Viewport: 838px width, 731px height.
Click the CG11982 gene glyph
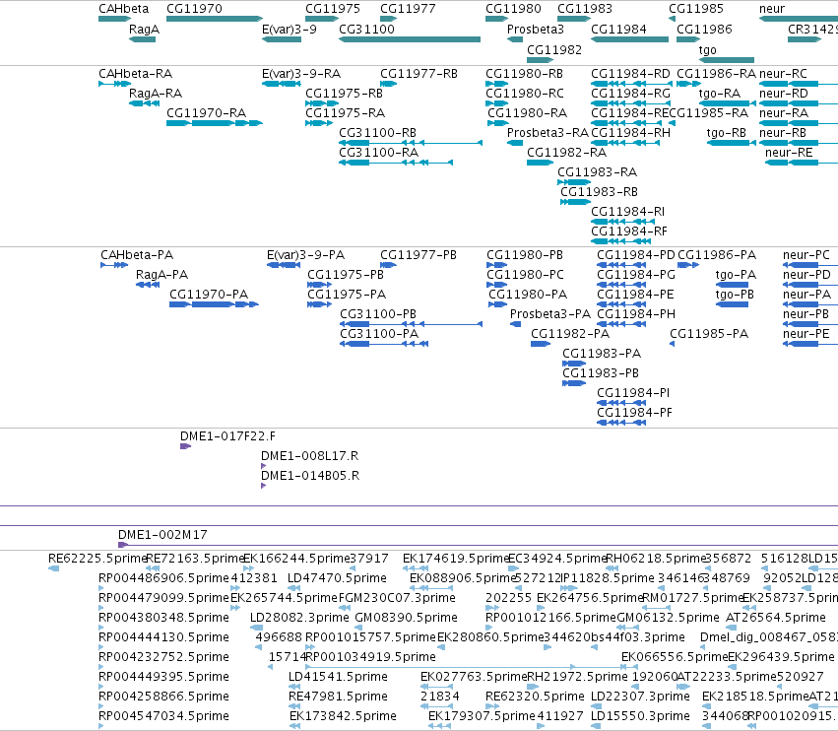pyautogui.click(x=540, y=60)
